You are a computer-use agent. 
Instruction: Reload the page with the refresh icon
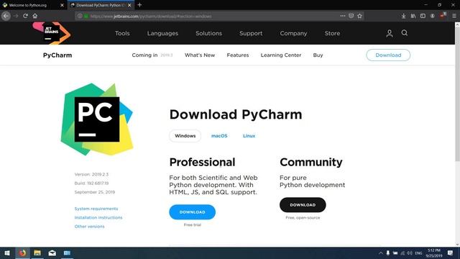coord(26,16)
